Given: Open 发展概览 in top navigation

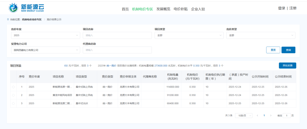Looking at the screenshot, I should (x=163, y=9).
